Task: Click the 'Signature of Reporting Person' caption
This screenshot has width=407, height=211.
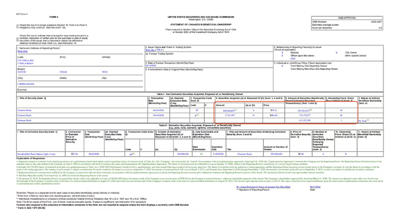Action: click(x=253, y=190)
